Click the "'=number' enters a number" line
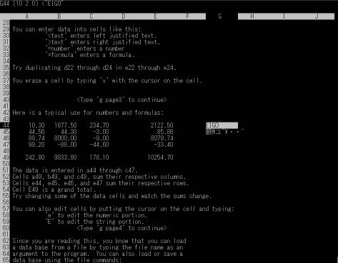The width and height of the screenshot is (338, 263). [x=85, y=48]
